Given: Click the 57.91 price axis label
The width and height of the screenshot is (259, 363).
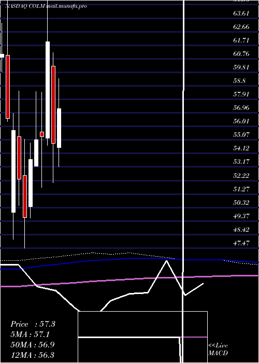Looking at the screenshot, I should pyautogui.click(x=241, y=94).
